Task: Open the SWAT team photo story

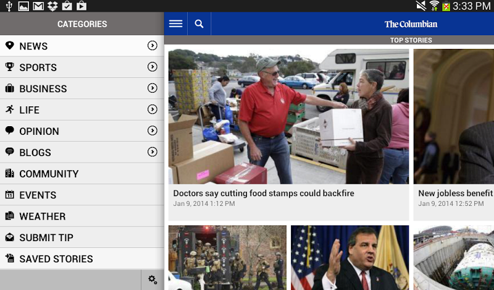Action: point(227,257)
